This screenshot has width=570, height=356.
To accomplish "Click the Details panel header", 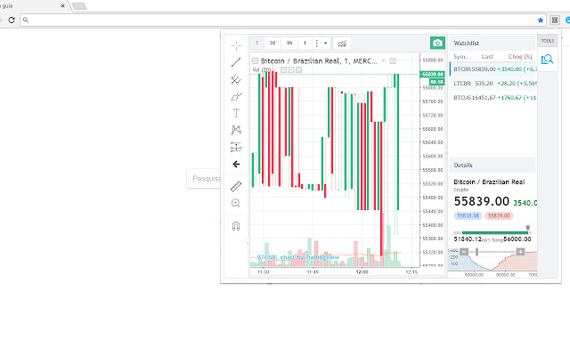I will (x=493, y=166).
